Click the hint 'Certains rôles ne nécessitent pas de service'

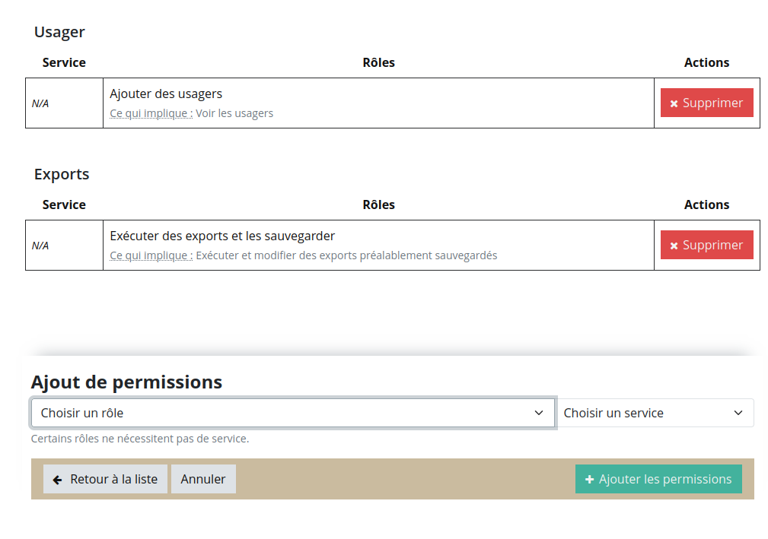[140, 439]
